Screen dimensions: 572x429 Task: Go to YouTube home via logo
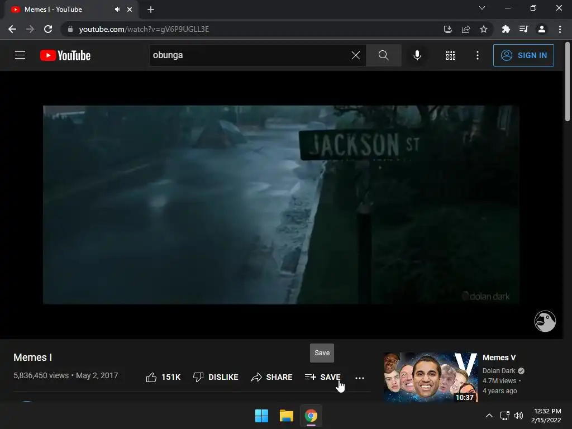point(65,55)
